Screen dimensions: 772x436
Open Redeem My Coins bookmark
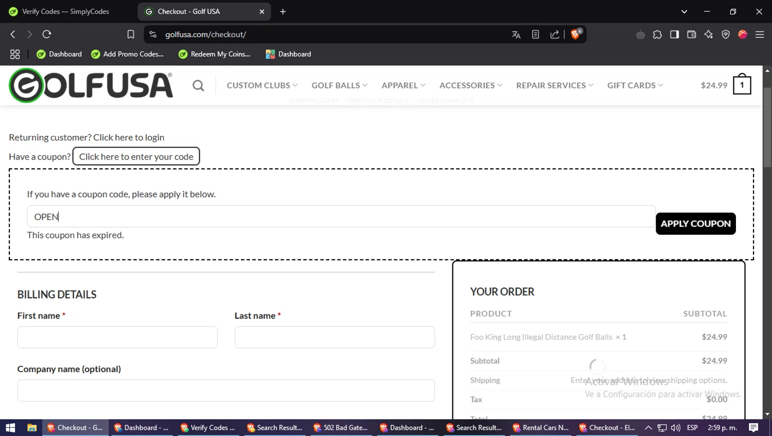(214, 54)
